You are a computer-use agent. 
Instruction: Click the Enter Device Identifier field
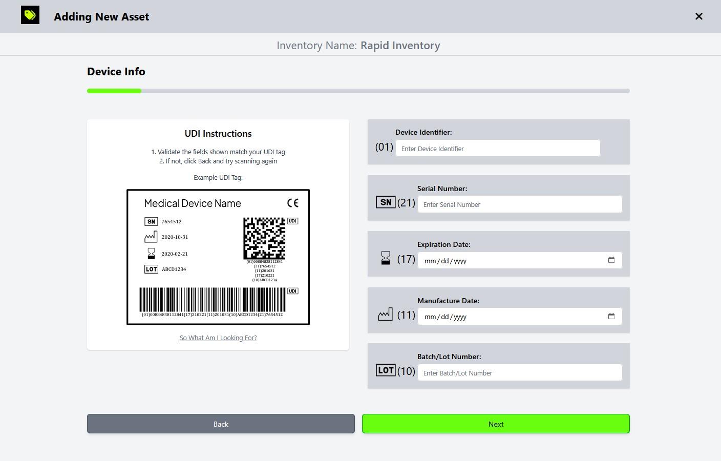[x=497, y=148]
